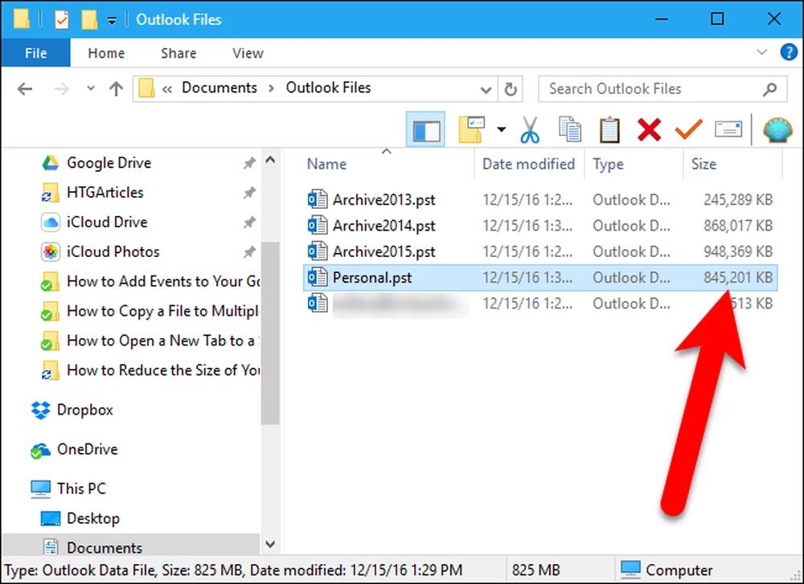Viewport: 804px width, 584px height.
Task: Toggle the navigation pane icon
Action: [425, 129]
